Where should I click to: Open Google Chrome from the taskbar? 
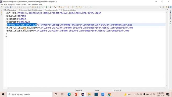click(109, 94)
